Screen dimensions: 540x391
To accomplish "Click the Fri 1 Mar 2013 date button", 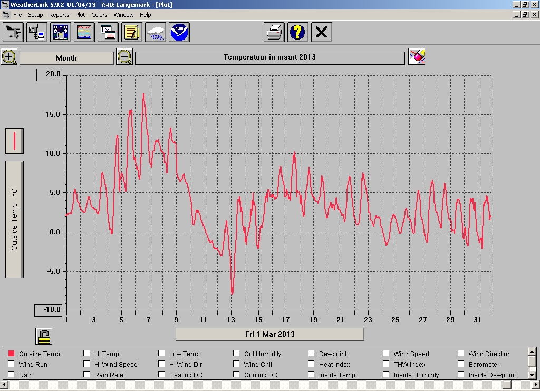I will (270, 334).
